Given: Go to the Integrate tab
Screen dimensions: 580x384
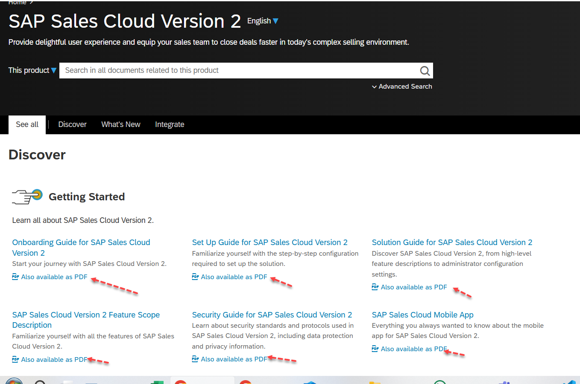Looking at the screenshot, I should pos(170,124).
